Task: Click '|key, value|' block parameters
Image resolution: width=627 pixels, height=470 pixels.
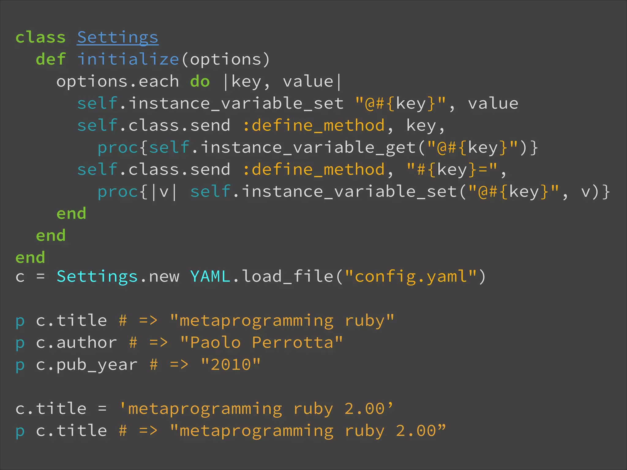Action: pyautogui.click(x=282, y=81)
